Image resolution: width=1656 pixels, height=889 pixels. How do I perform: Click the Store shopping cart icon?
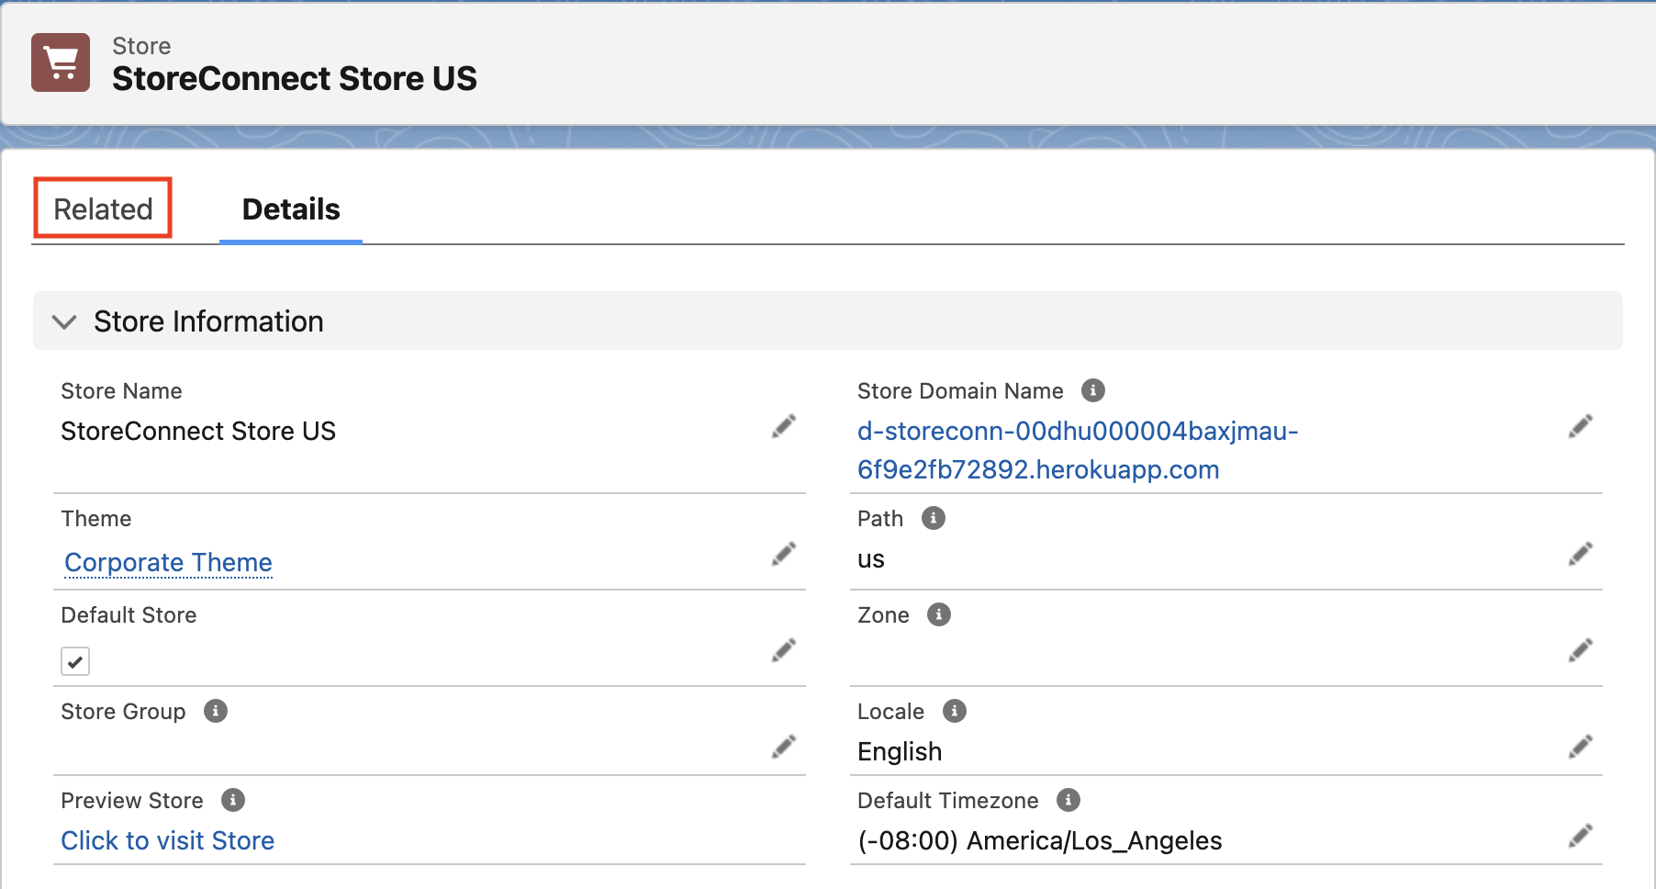[x=61, y=62]
